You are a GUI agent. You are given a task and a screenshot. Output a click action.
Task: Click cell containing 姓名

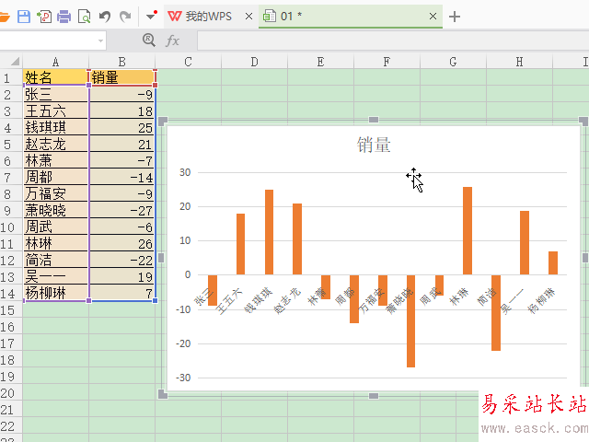pos(55,77)
